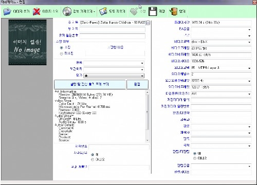Click the video bitrate field showing 1404 kb/s
The height and width of the screenshot is (185, 257).
point(221,55)
